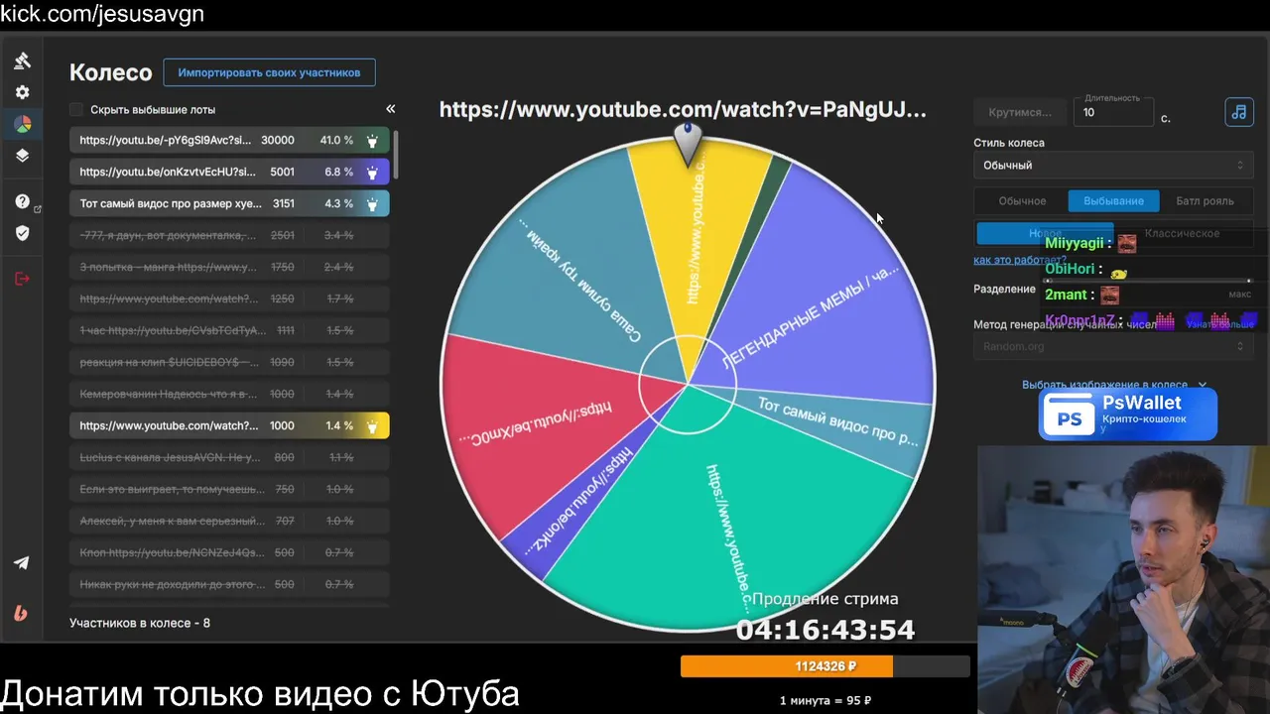
Task: Select the eliminated lot row with amount 1250
Action: 229,299
